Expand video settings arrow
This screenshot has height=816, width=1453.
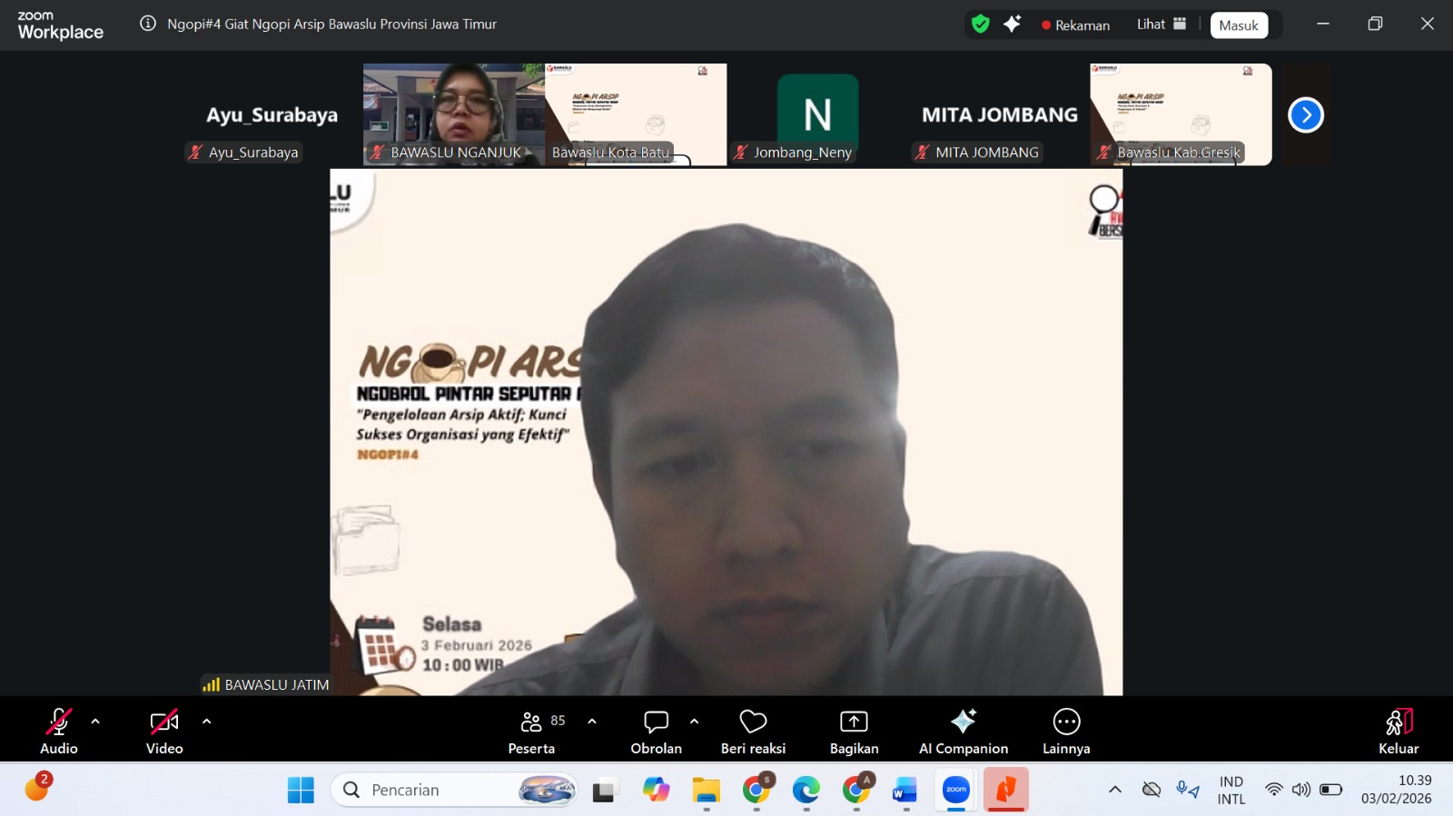206,722
